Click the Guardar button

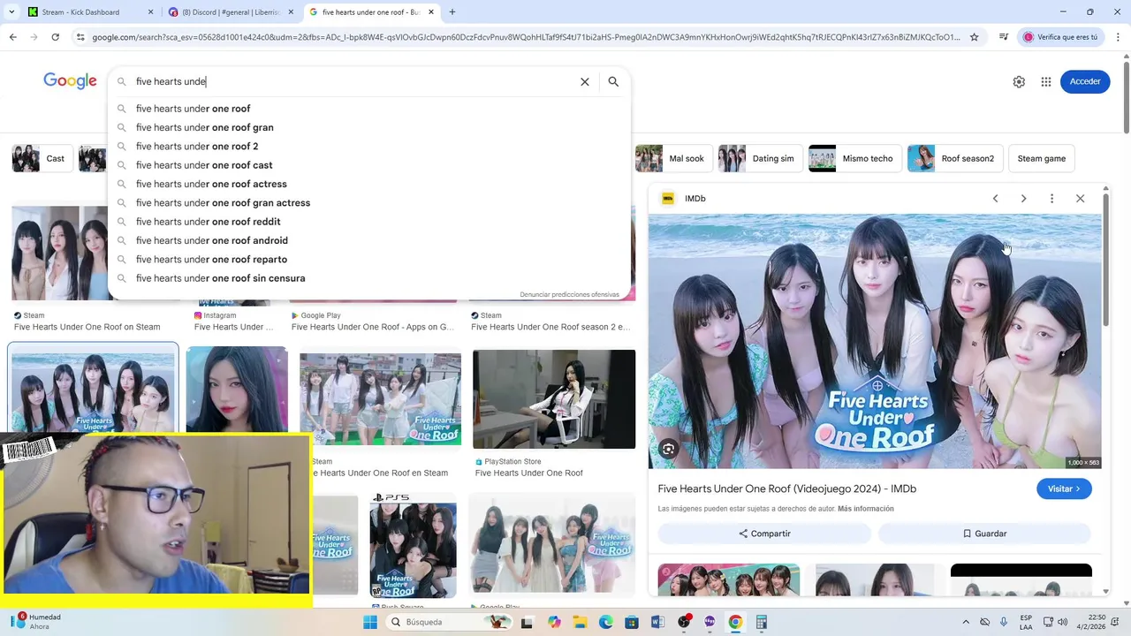tap(984, 534)
